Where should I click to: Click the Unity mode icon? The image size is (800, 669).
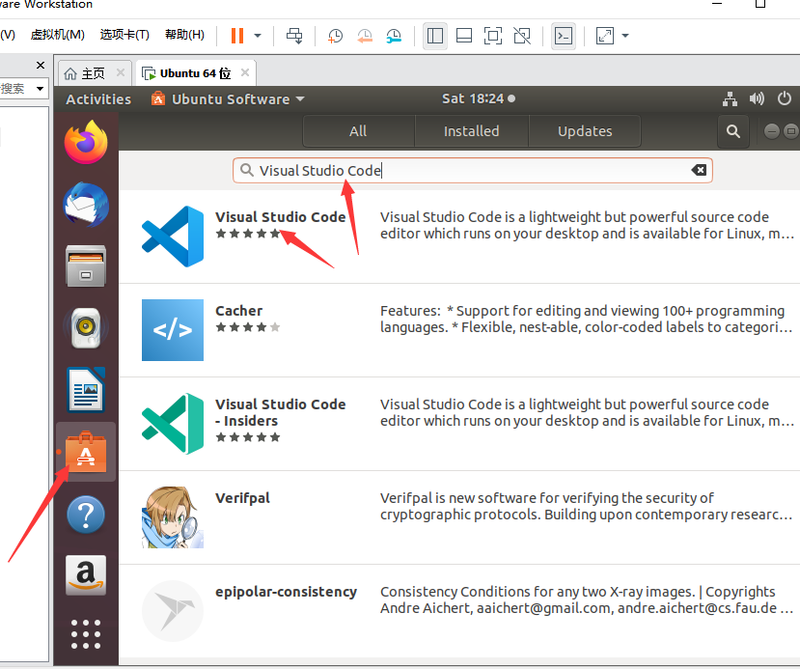click(522, 36)
